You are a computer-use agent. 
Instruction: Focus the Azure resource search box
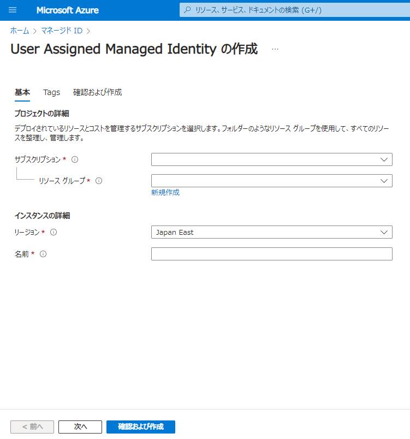tap(295, 10)
